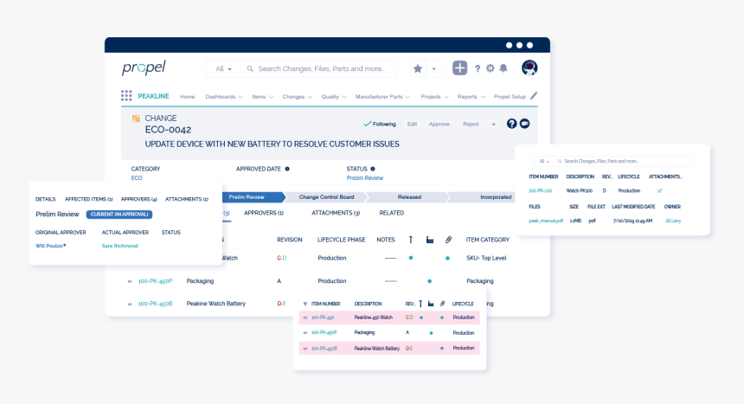Open the Home navigation tab
This screenshot has width=744, height=404.
[x=187, y=97]
